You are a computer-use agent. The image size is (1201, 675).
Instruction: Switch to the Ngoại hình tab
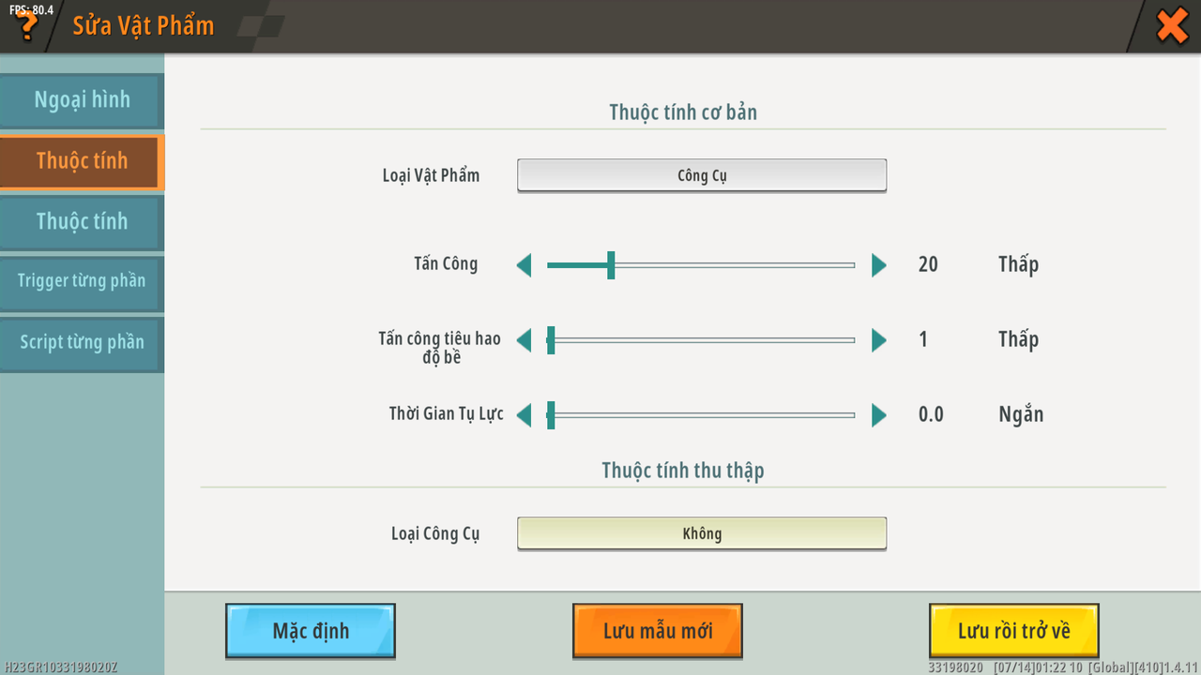pyautogui.click(x=82, y=100)
